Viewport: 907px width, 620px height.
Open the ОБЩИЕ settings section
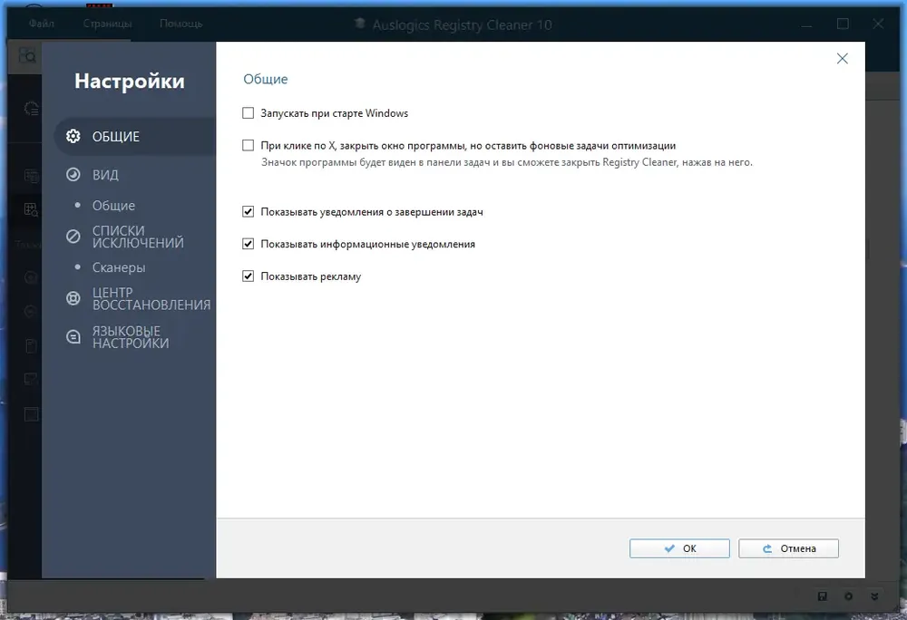pyautogui.click(x=135, y=136)
